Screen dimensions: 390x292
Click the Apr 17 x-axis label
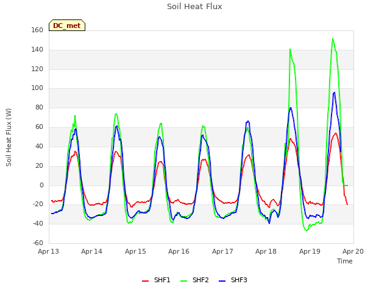pyautogui.click(x=222, y=251)
